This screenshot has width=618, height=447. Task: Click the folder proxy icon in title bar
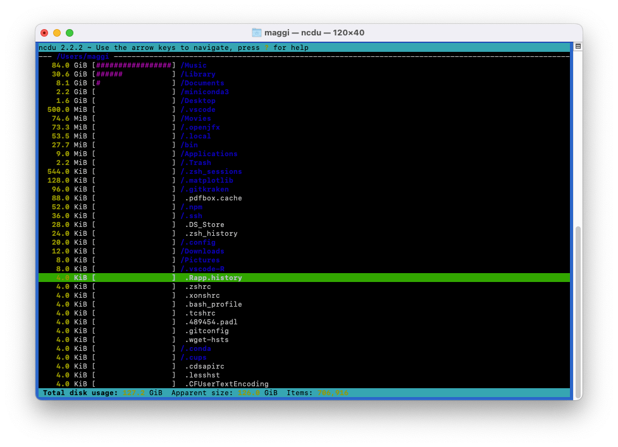coord(257,33)
